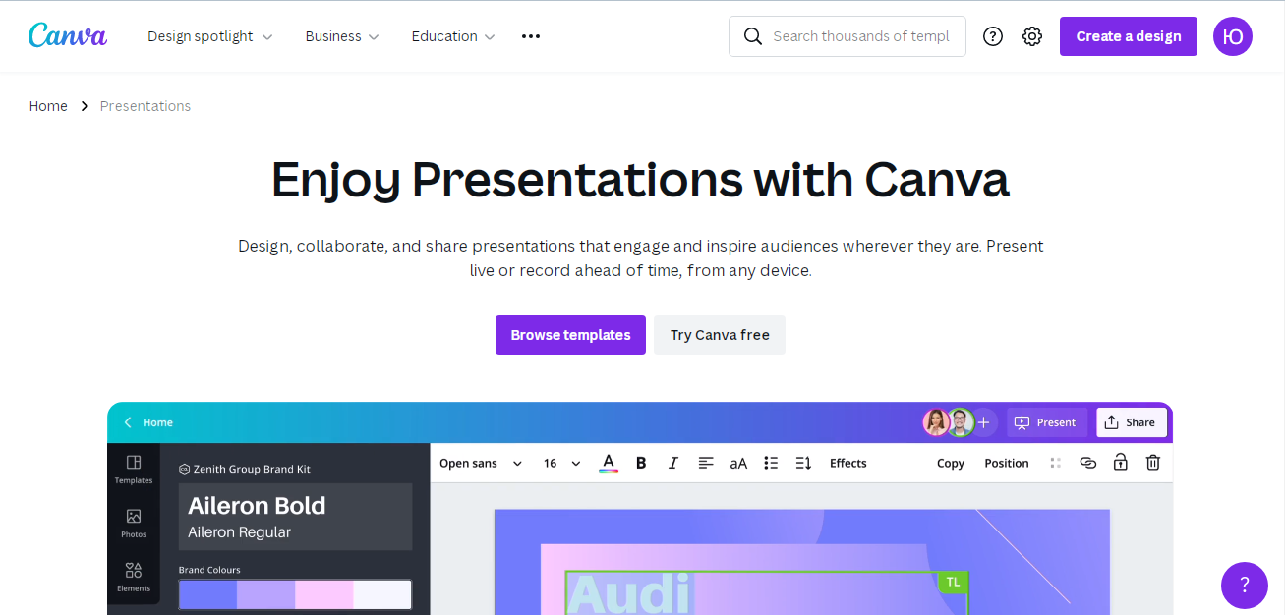1285x615 pixels.
Task: Open the Education dropdown menu
Action: point(453,36)
